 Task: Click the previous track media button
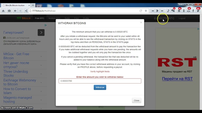(x=153, y=11)
